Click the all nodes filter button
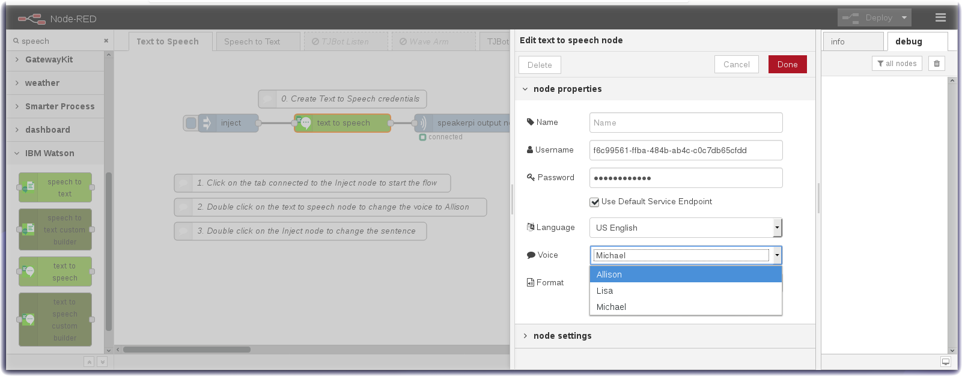The width and height of the screenshot is (962, 376). (897, 64)
